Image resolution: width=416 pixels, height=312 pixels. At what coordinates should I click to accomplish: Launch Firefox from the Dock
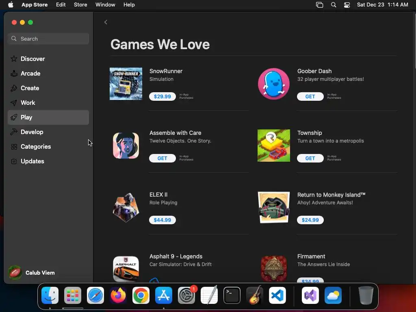tap(118, 295)
